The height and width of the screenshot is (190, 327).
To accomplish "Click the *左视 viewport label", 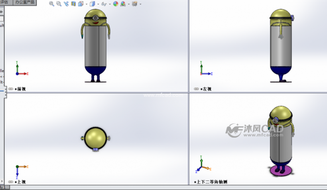I will pos(206,89).
